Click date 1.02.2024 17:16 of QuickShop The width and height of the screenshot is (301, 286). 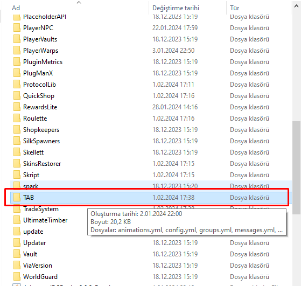[173, 96]
